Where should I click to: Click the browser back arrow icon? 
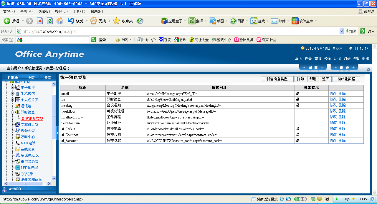point(7,21)
